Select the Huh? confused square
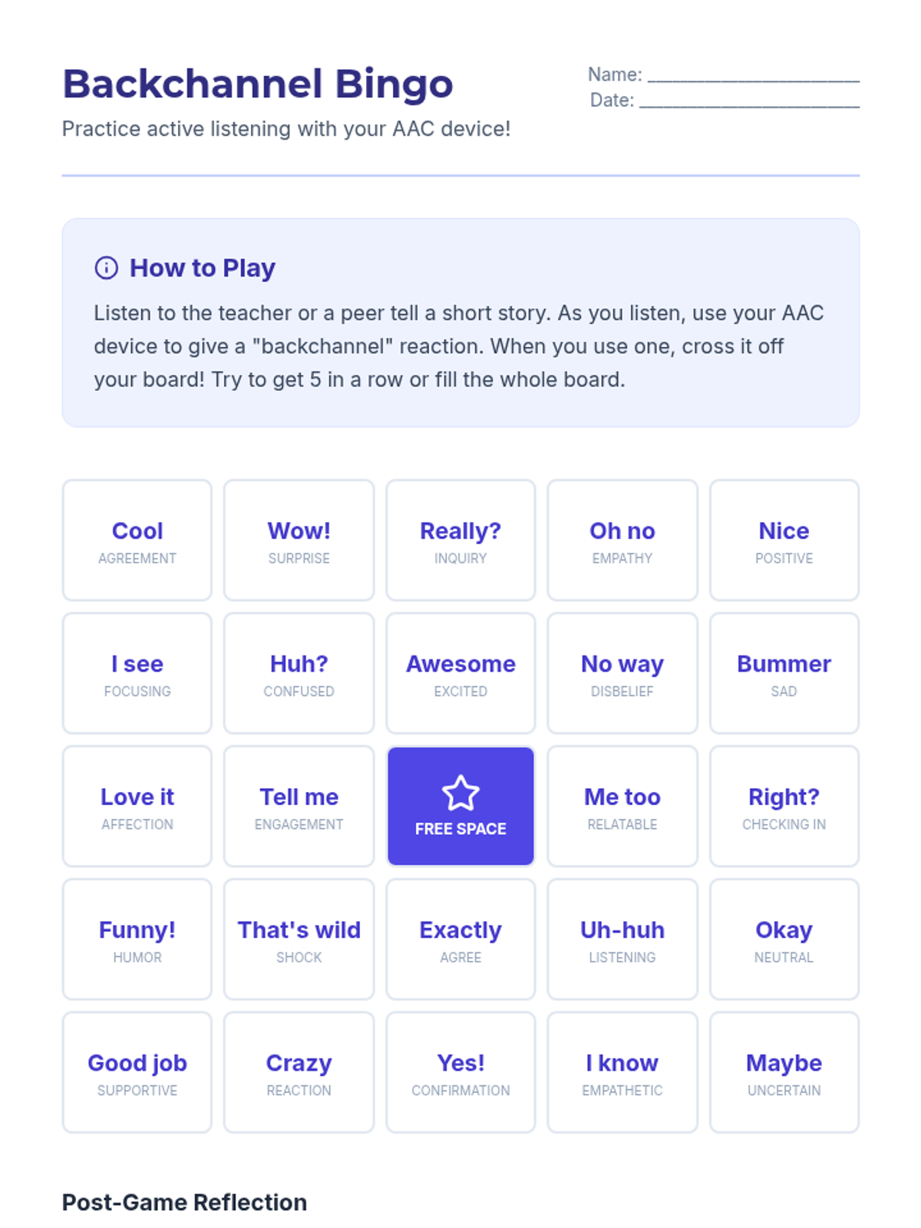921x1228 pixels. pos(299,673)
